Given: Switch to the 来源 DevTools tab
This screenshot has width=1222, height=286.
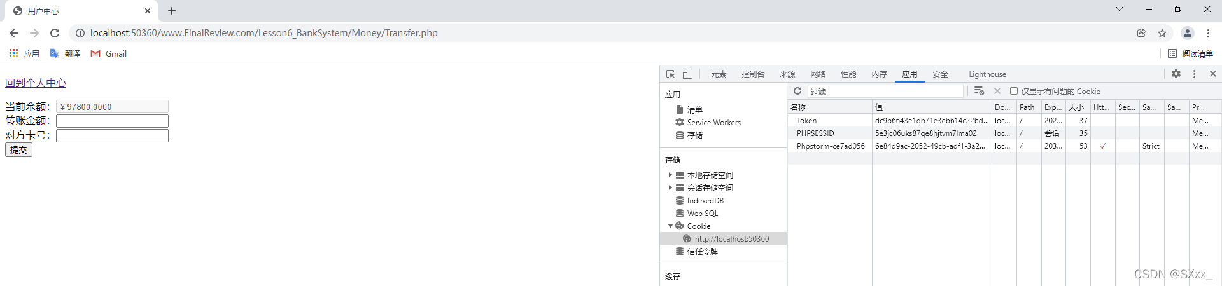Looking at the screenshot, I should click(787, 74).
